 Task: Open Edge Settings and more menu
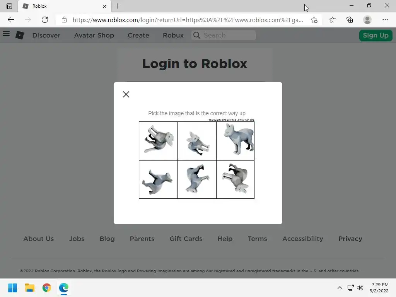(x=385, y=20)
